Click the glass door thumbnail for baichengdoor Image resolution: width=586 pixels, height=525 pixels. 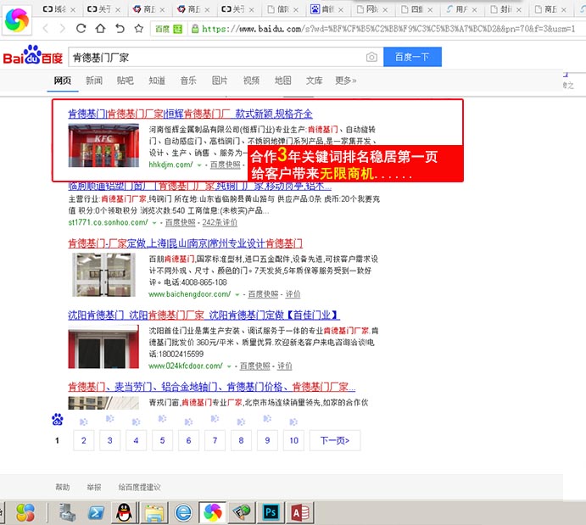pos(104,275)
